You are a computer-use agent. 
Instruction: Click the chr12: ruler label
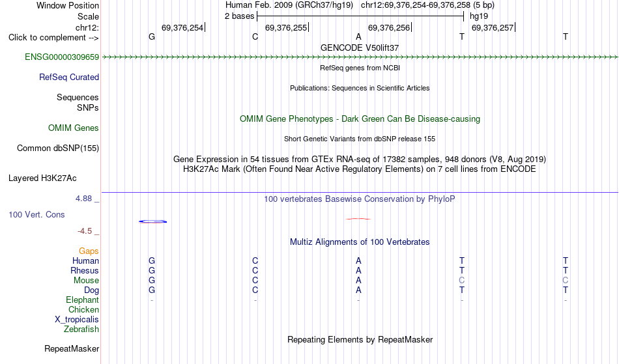click(x=87, y=28)
